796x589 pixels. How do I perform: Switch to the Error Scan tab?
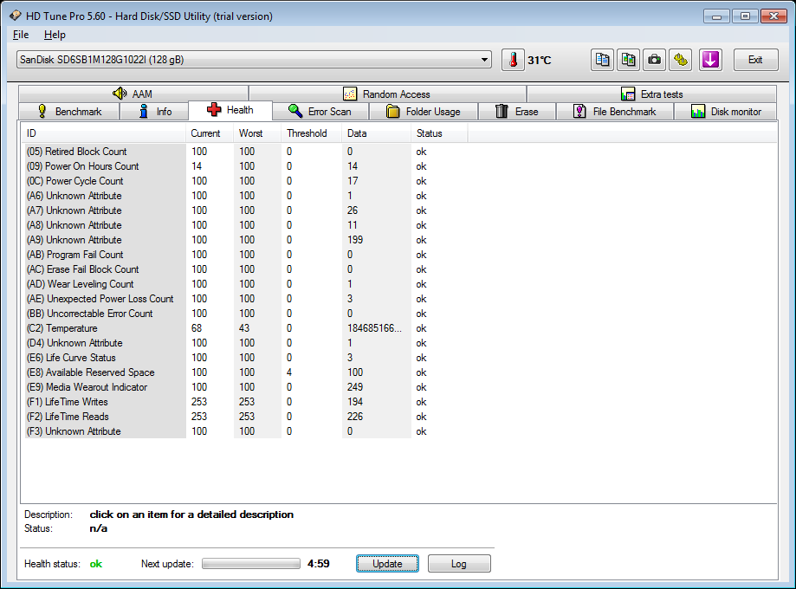[320, 112]
